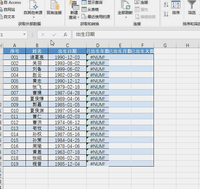Select #NUM! cell in 程普 row
Image resolution: width=200 pixels, height=189 pixels.
pyautogui.click(x=98, y=164)
